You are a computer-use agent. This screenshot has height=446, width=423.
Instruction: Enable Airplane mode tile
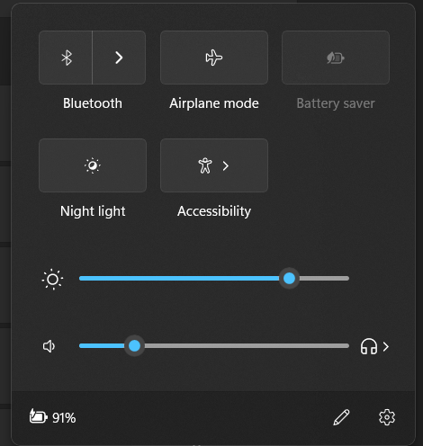pyautogui.click(x=214, y=58)
